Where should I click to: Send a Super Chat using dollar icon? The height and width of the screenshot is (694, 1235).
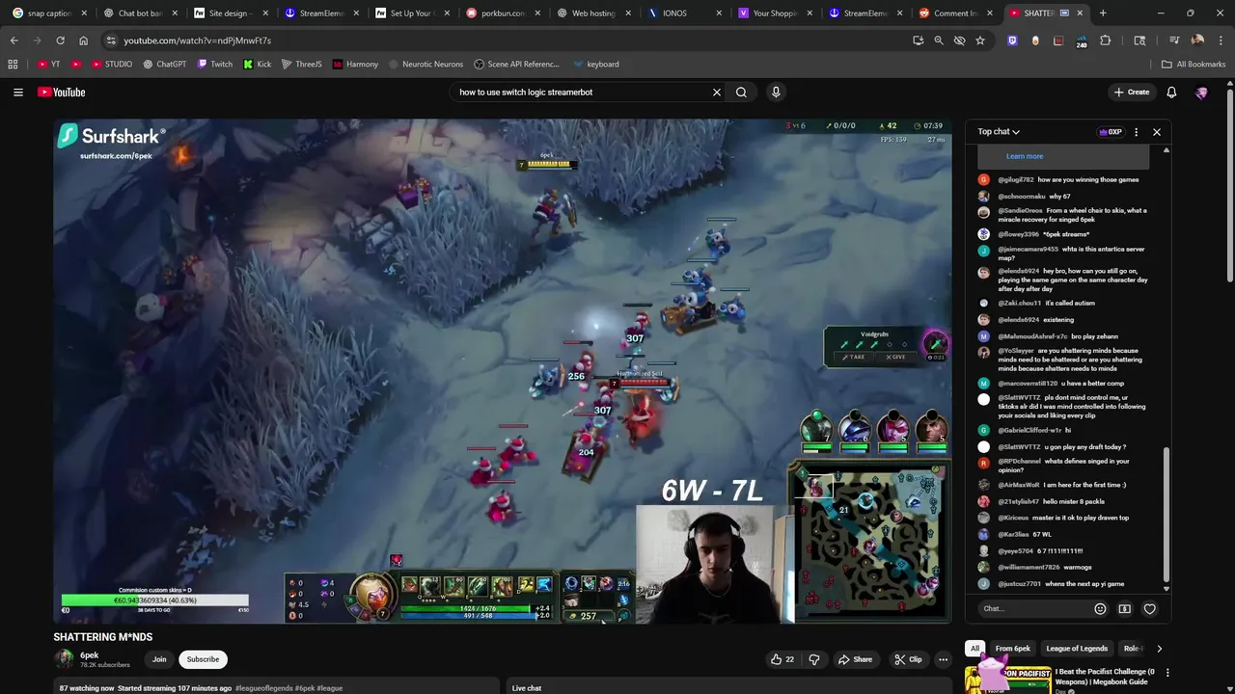1125,609
